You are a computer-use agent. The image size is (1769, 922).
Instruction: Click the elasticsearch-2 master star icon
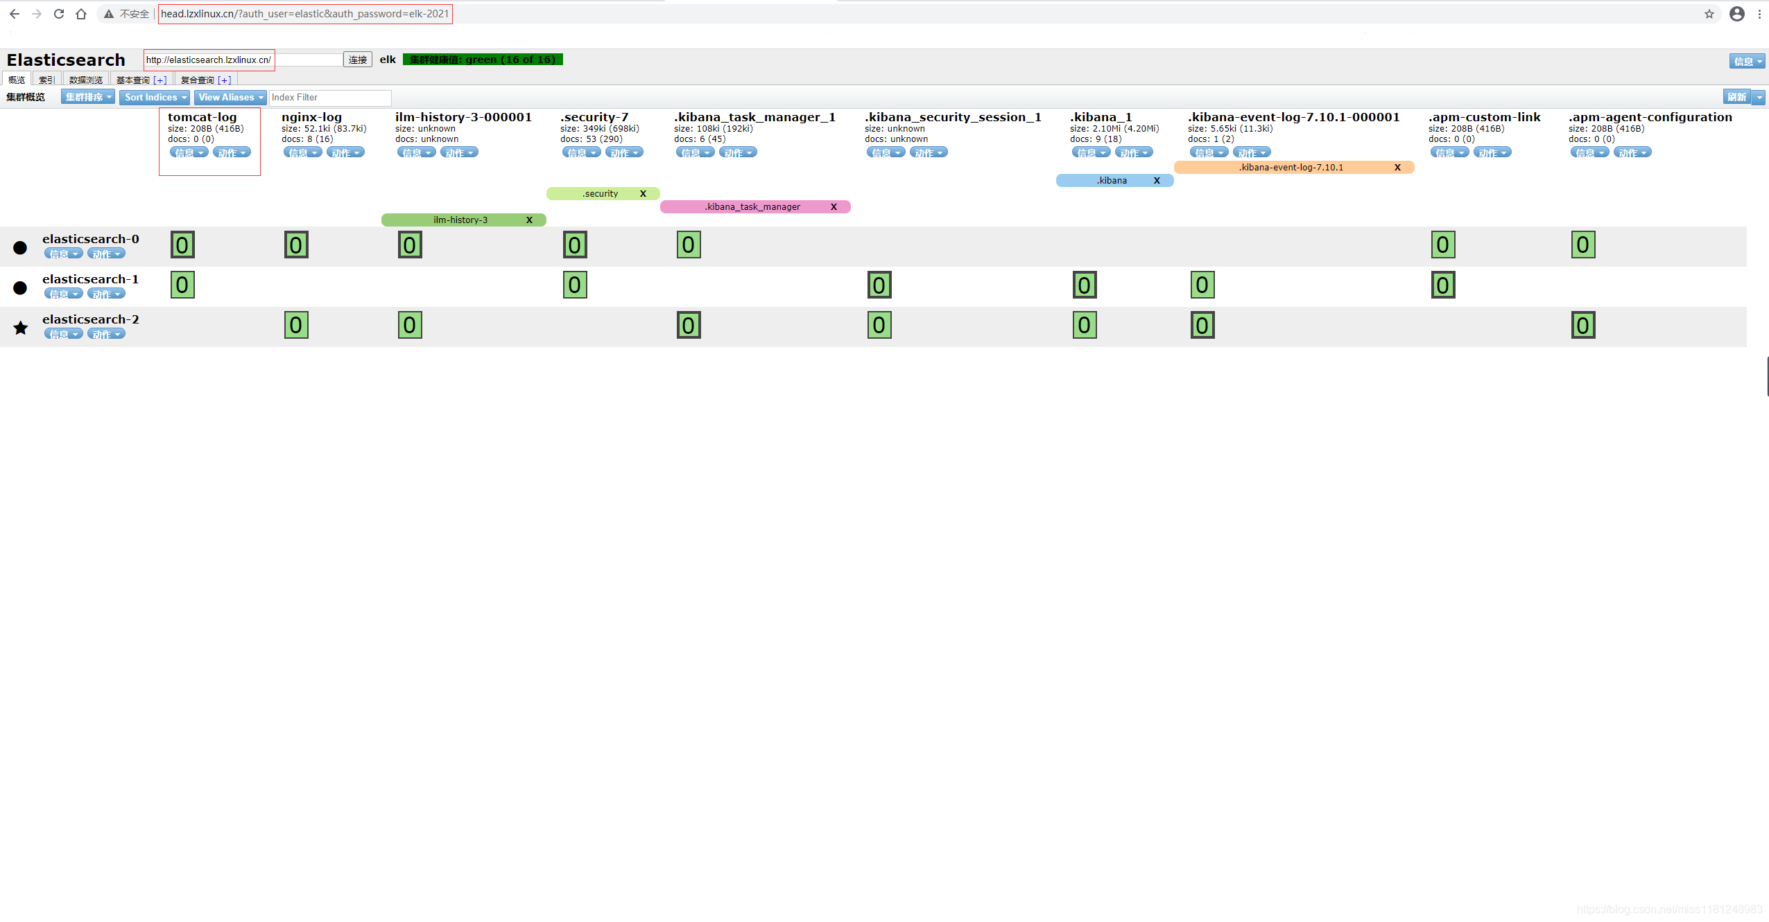21,328
